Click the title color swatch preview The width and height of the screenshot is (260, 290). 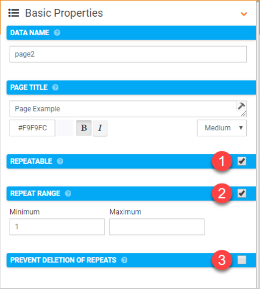pyautogui.click(x=65, y=128)
